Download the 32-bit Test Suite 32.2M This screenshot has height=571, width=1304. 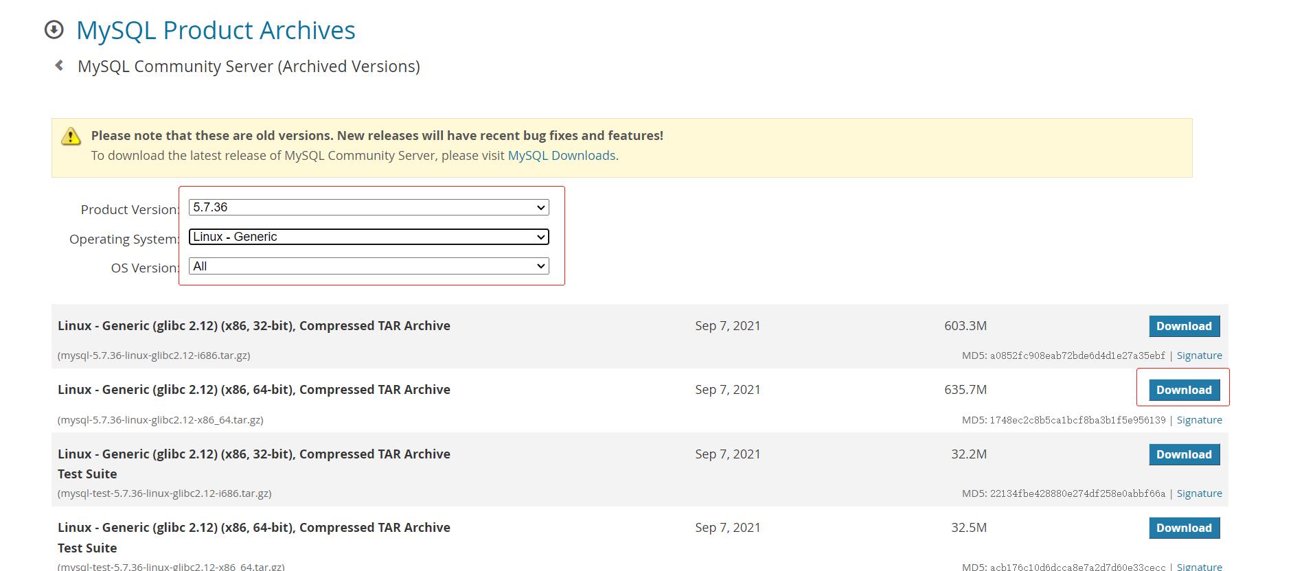point(1185,454)
